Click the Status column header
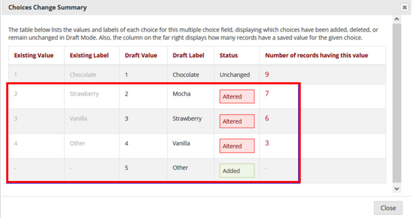Image resolution: width=412 pixels, height=218 pixels. pos(228,55)
